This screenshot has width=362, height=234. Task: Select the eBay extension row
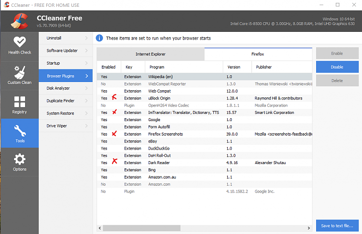point(205,141)
